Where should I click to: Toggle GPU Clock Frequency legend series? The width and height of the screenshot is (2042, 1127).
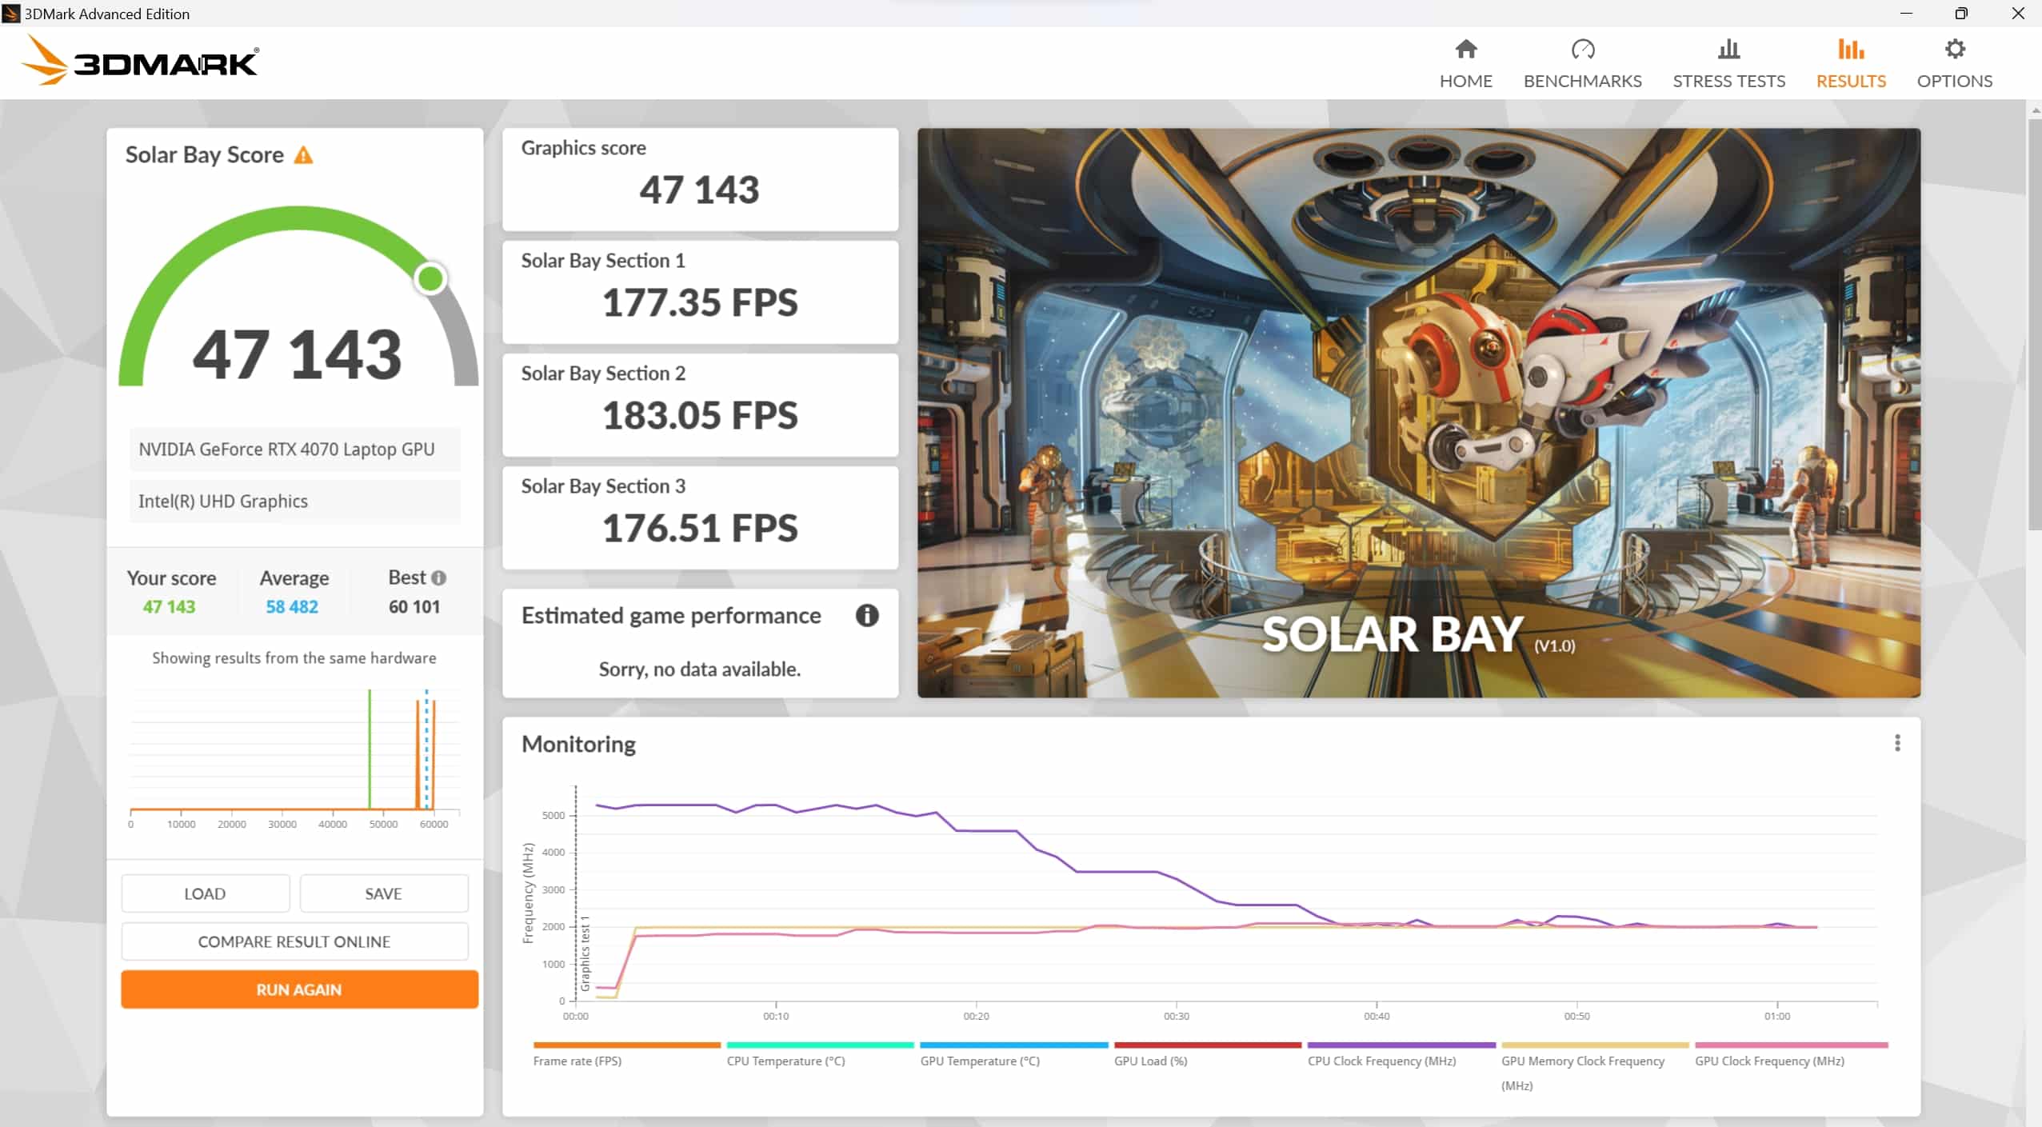(1769, 1061)
